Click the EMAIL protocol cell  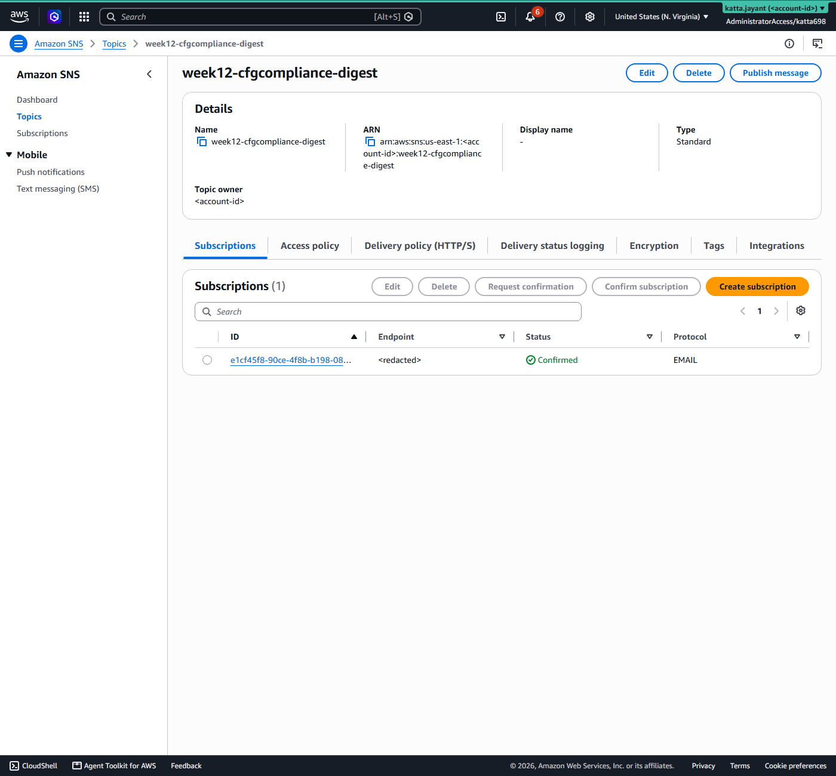tap(686, 360)
